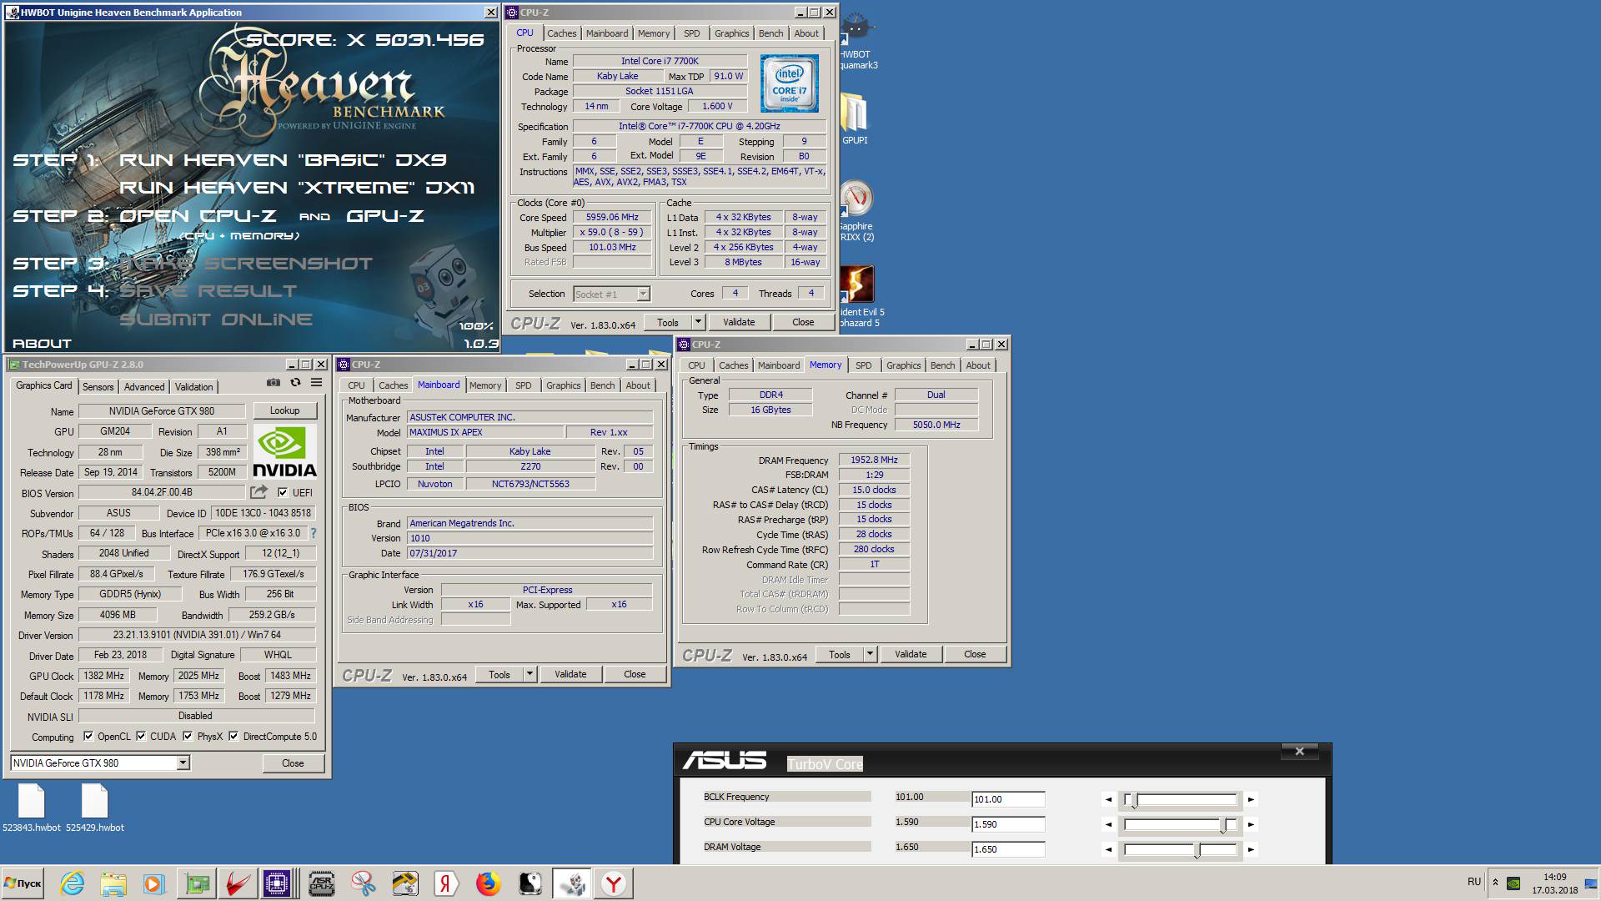
Task: Click the NVIDIA tray icon in system tray
Action: 1513,883
